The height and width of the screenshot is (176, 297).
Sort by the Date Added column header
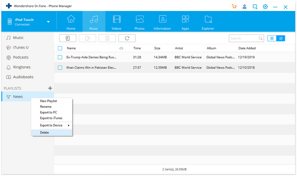[x=247, y=48]
